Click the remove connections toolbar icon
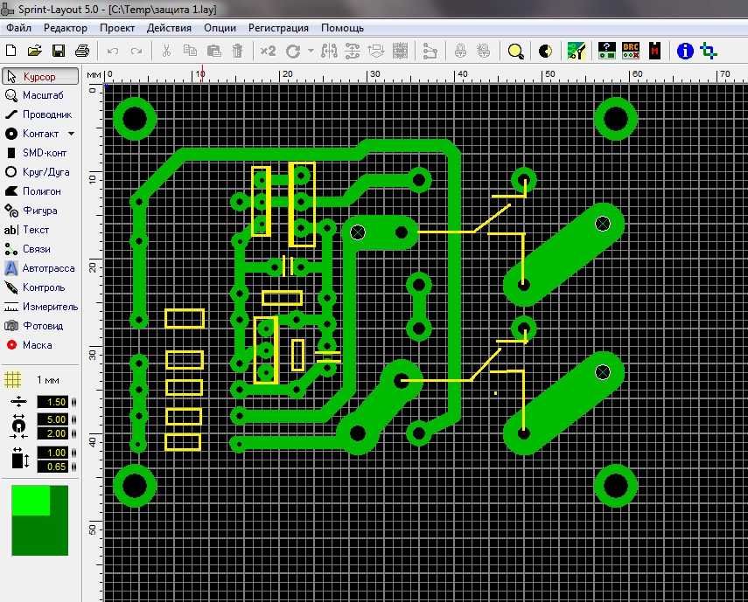This screenshot has height=602, width=748. [x=430, y=51]
